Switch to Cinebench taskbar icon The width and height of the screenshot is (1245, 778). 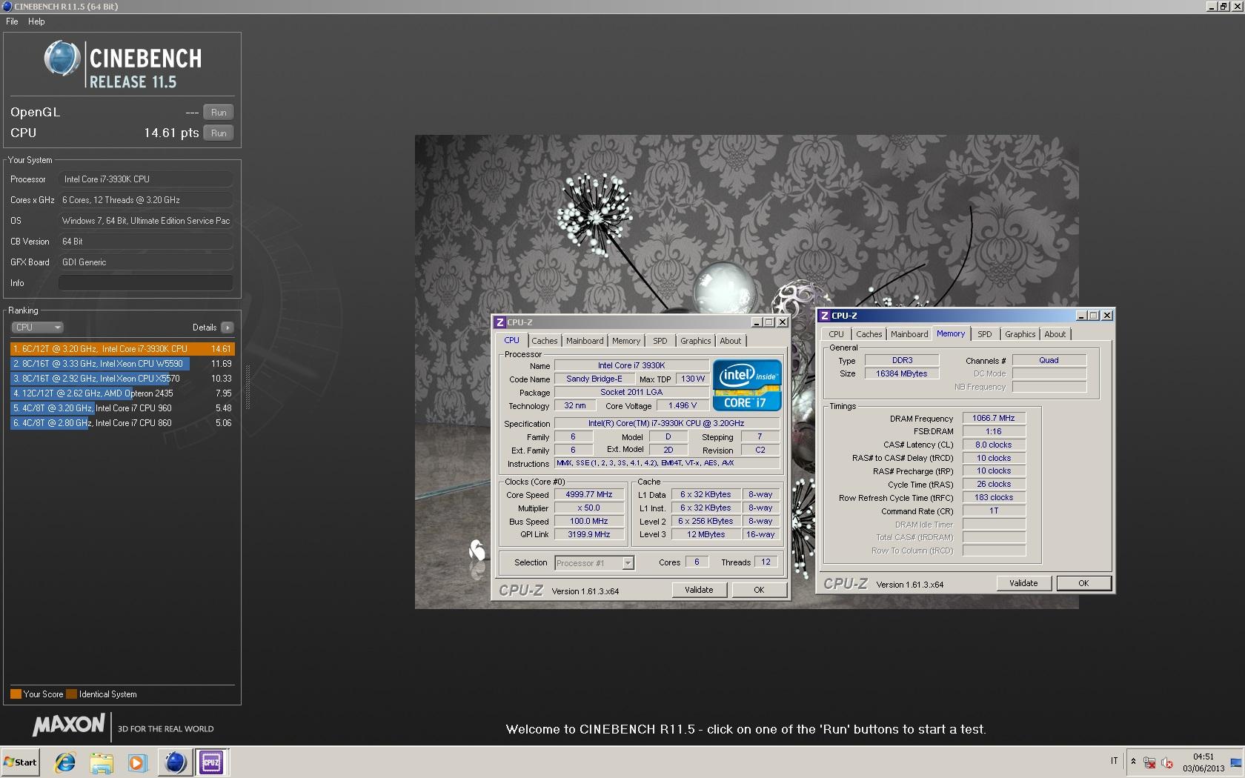coord(175,762)
